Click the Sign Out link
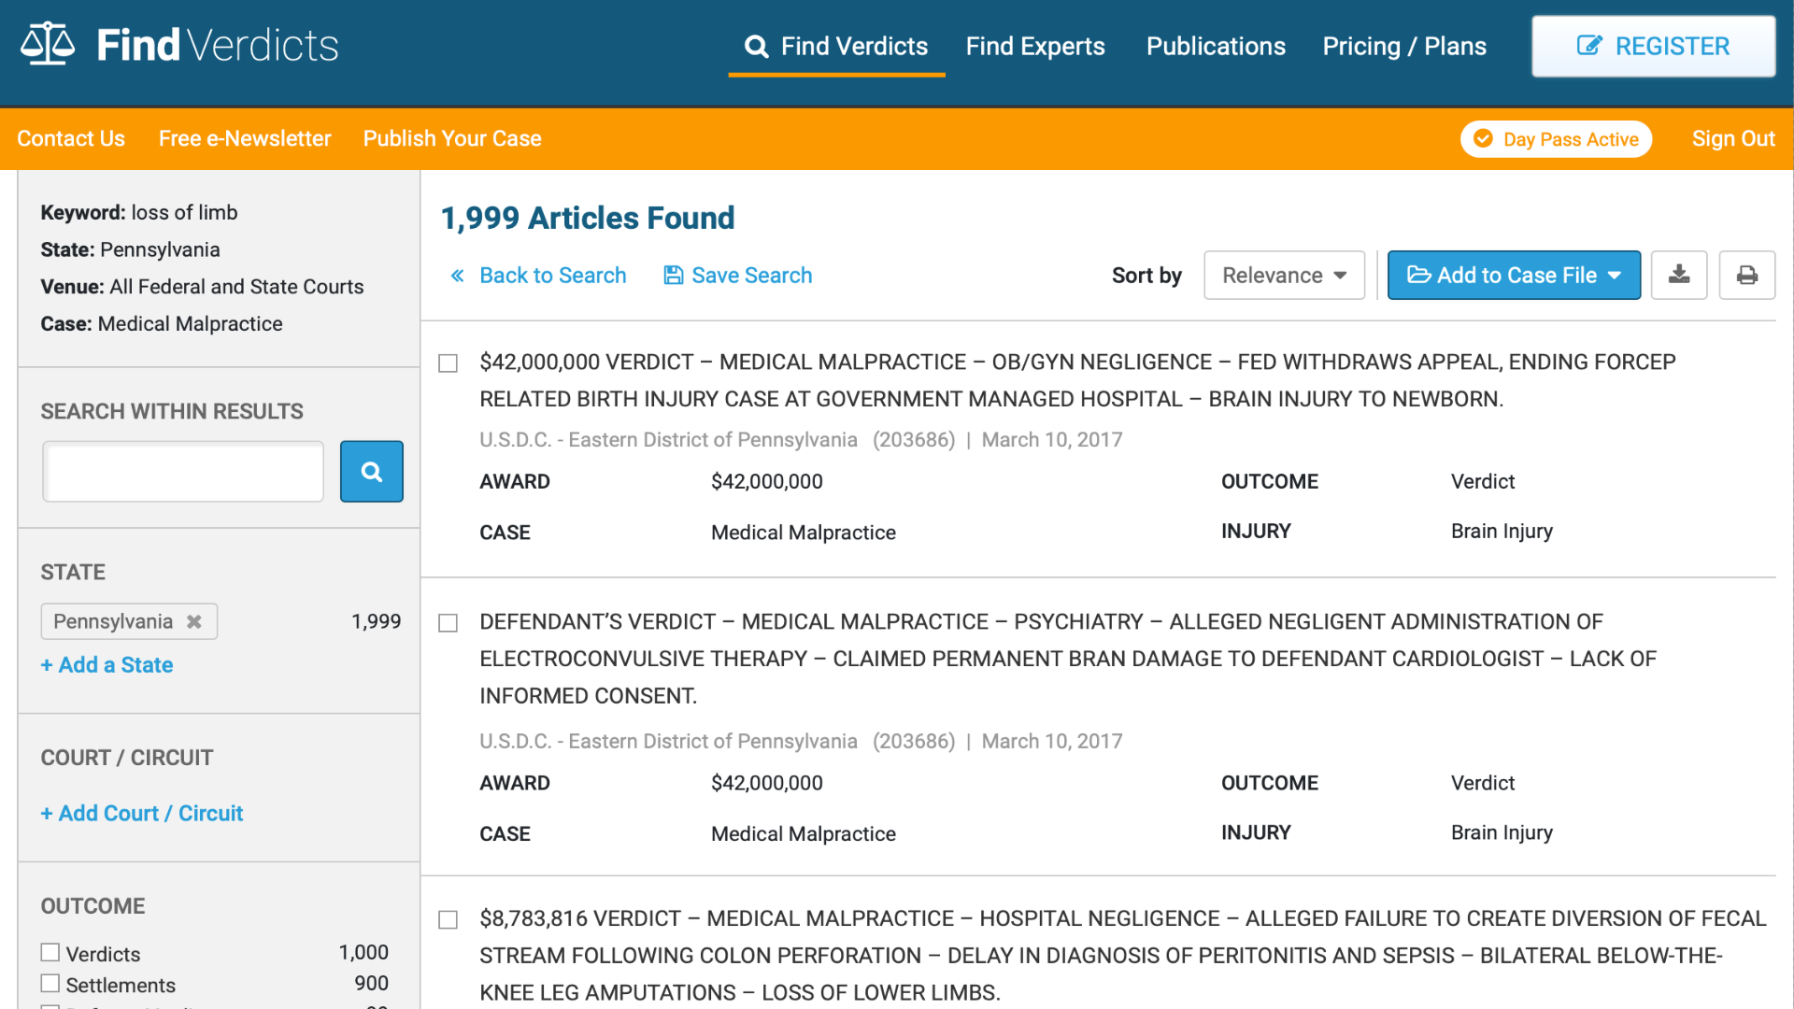1794x1009 pixels. coord(1732,138)
